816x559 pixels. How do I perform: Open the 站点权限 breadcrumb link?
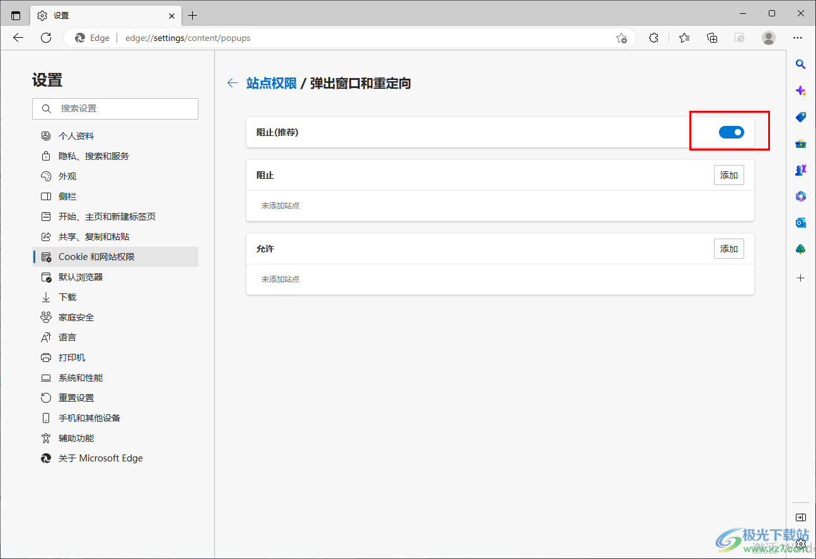[272, 83]
